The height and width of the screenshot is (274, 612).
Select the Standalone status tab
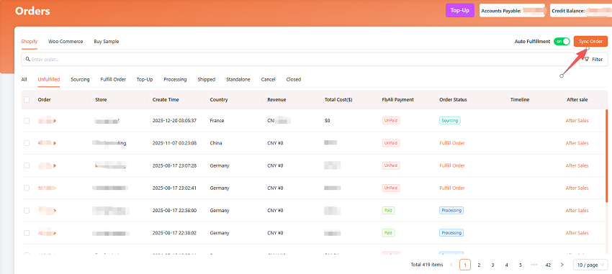[x=238, y=80]
